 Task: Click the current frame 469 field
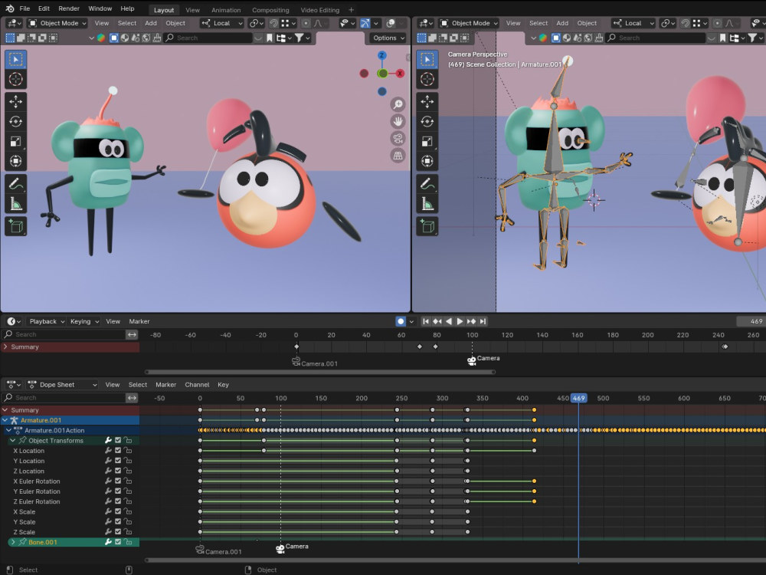pos(751,321)
